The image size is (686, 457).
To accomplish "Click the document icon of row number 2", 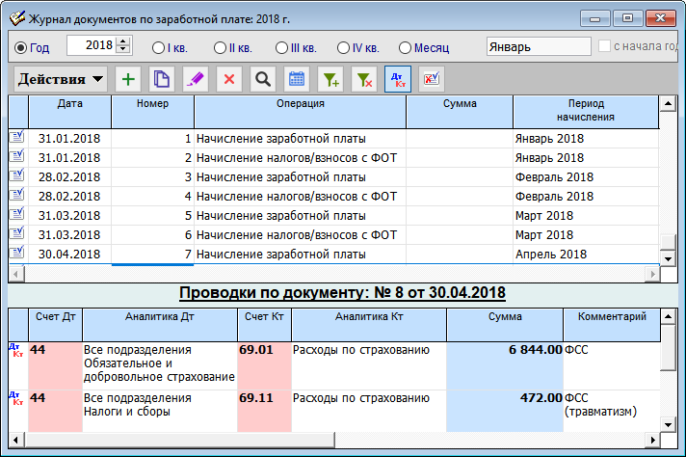I will coord(17,156).
